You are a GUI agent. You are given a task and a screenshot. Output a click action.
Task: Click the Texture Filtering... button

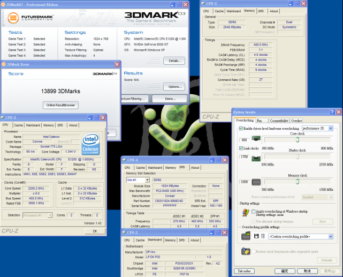point(135,99)
